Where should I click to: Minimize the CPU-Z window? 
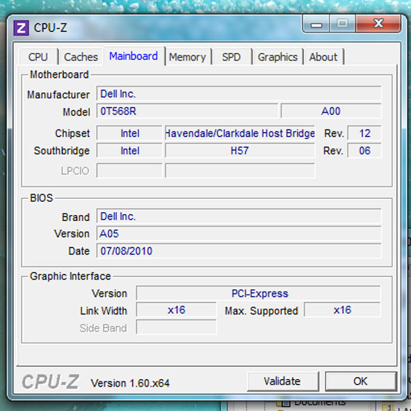click(316, 24)
